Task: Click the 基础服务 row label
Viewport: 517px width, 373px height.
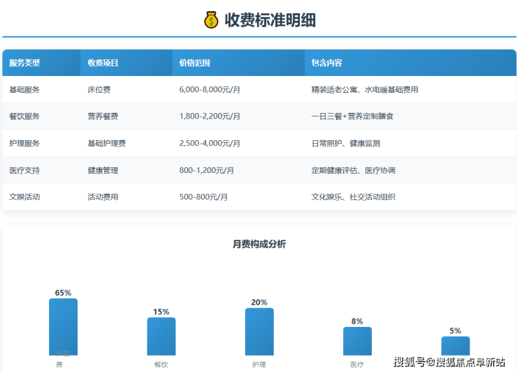Action: pyautogui.click(x=24, y=90)
